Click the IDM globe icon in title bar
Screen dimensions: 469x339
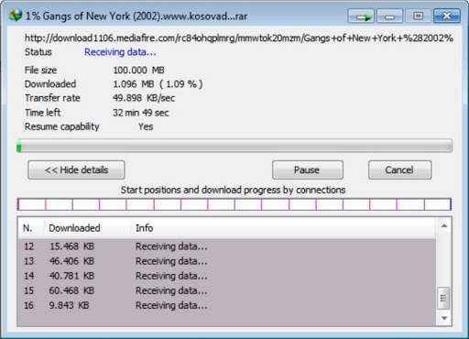pyautogui.click(x=16, y=16)
